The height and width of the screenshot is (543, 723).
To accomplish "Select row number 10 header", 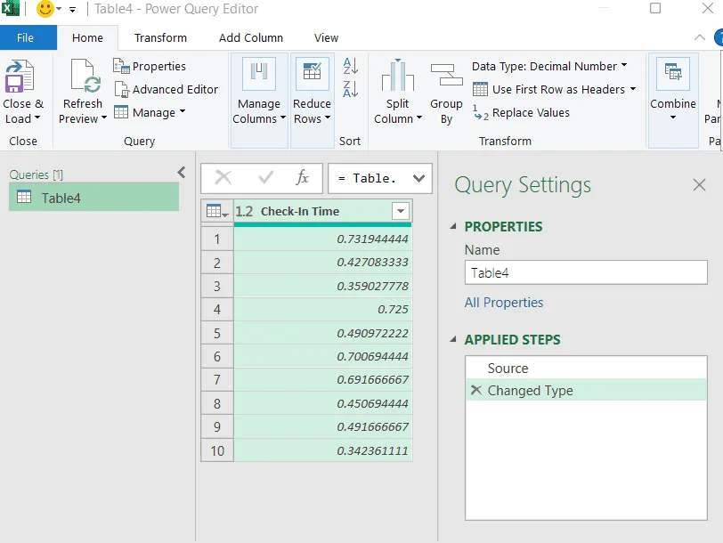I will pos(217,450).
